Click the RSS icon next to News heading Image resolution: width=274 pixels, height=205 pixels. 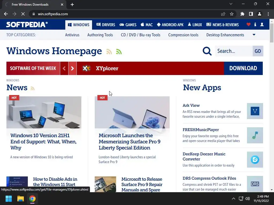(32, 88)
